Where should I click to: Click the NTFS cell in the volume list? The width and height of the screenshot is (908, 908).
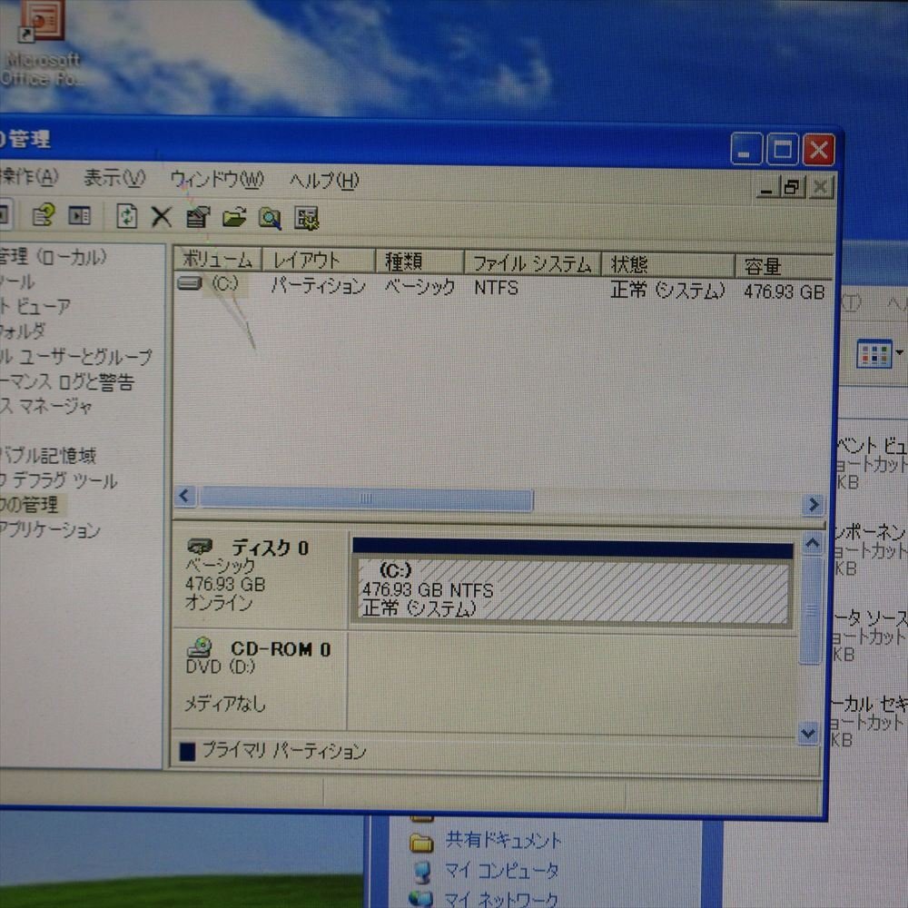click(496, 287)
